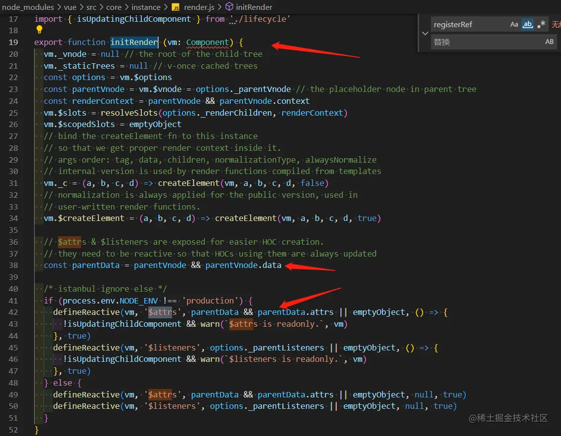The image size is (561, 436).
Task: Click vm._vnode on line 20
Action: (65, 54)
